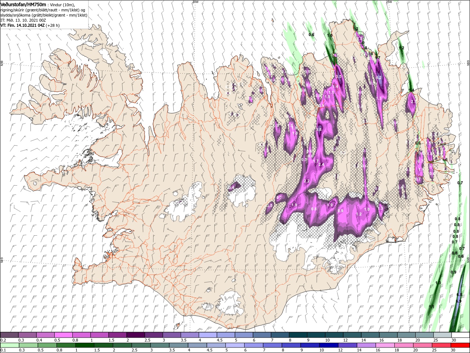470x353 pixels.
Task: Select the bottom legend swatch starting at 18
Action: click(403, 345)
